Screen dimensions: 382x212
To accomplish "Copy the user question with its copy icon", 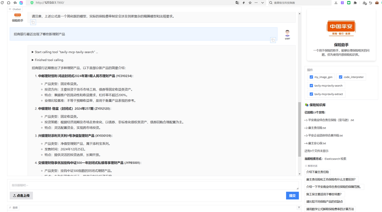I will click(x=273, y=40).
